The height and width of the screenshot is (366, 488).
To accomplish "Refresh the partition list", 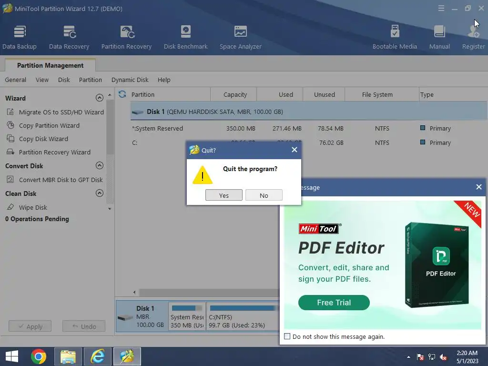I will coord(122,94).
